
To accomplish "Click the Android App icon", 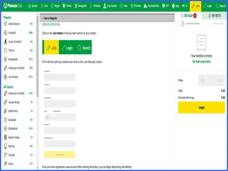I will click(x=173, y=6).
